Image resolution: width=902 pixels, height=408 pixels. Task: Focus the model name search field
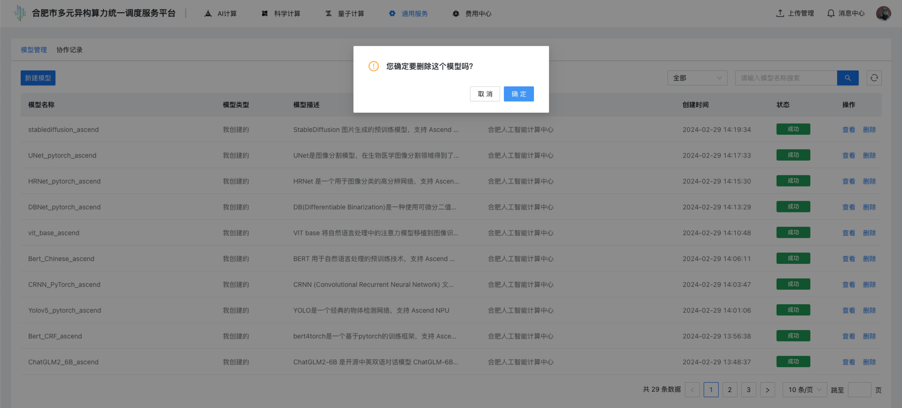pyautogui.click(x=785, y=78)
